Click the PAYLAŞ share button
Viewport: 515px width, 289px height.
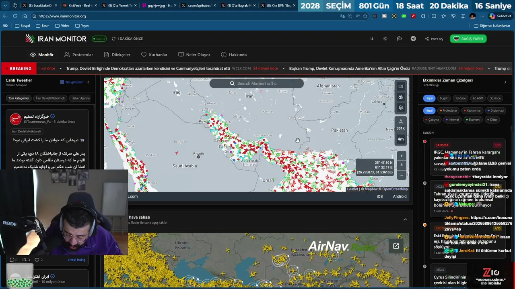pos(434,39)
